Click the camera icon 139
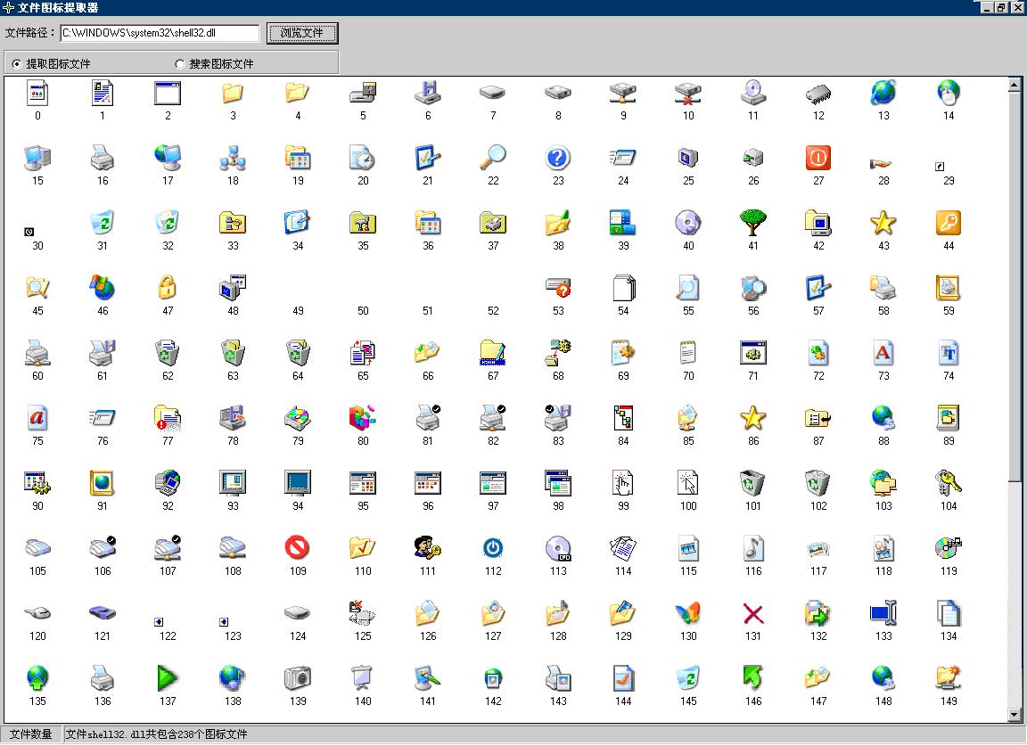This screenshot has height=746, width=1027. click(x=297, y=677)
